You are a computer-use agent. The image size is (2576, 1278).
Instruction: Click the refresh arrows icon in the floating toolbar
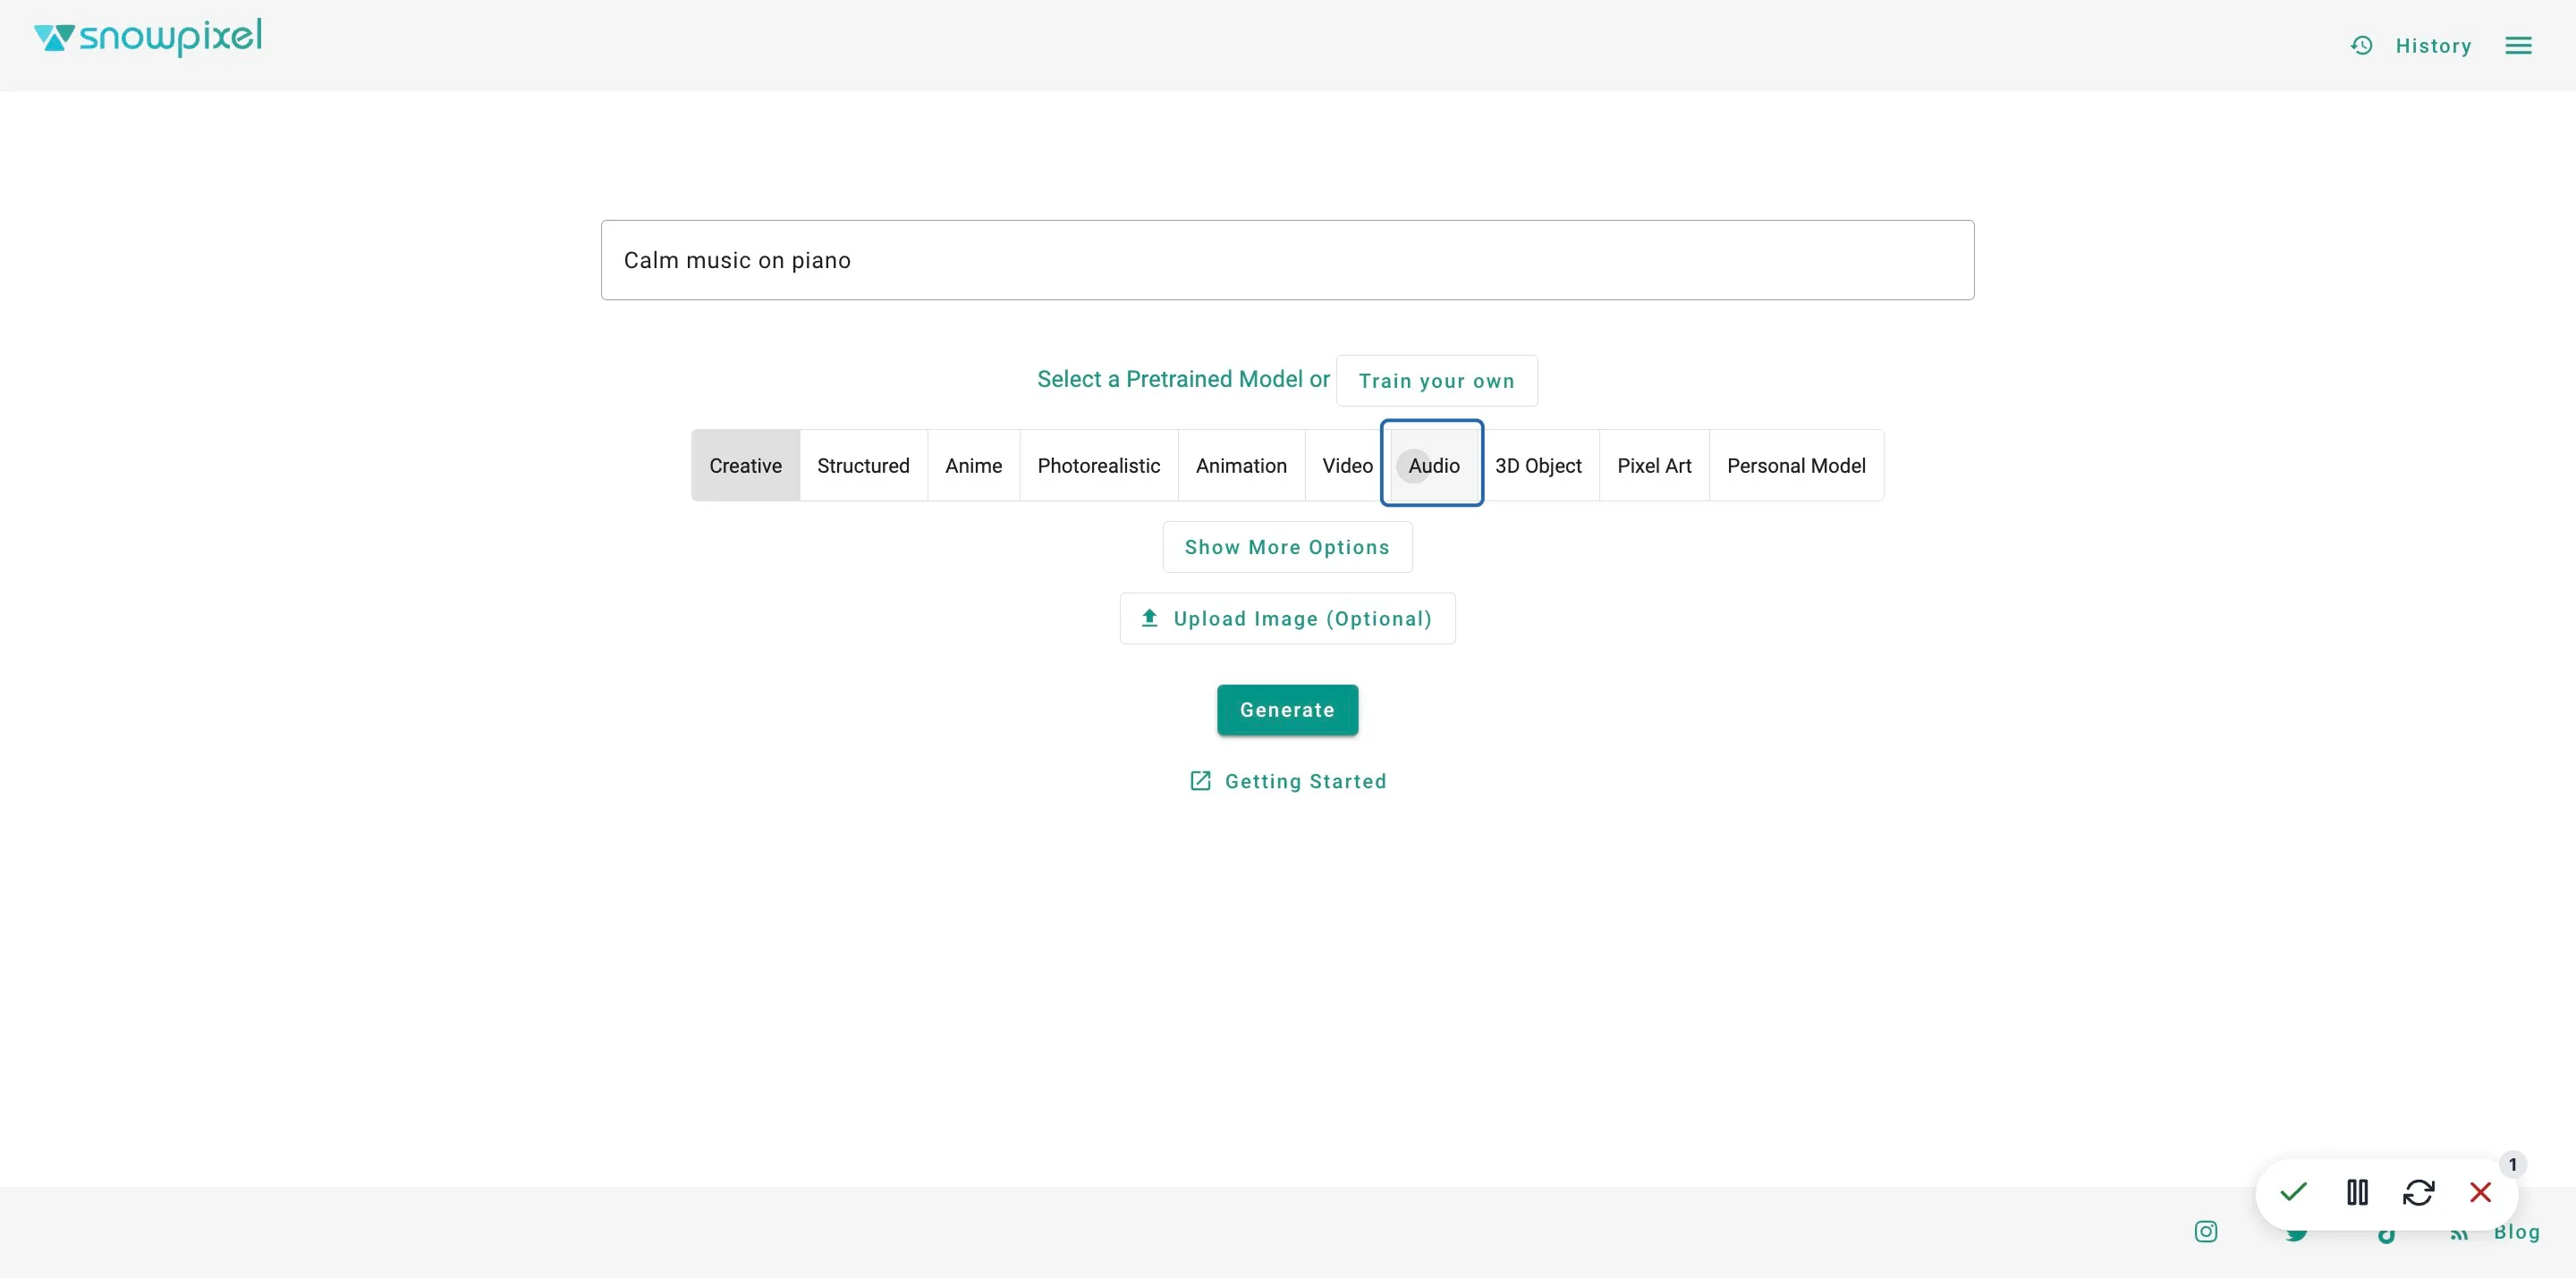[2418, 1191]
